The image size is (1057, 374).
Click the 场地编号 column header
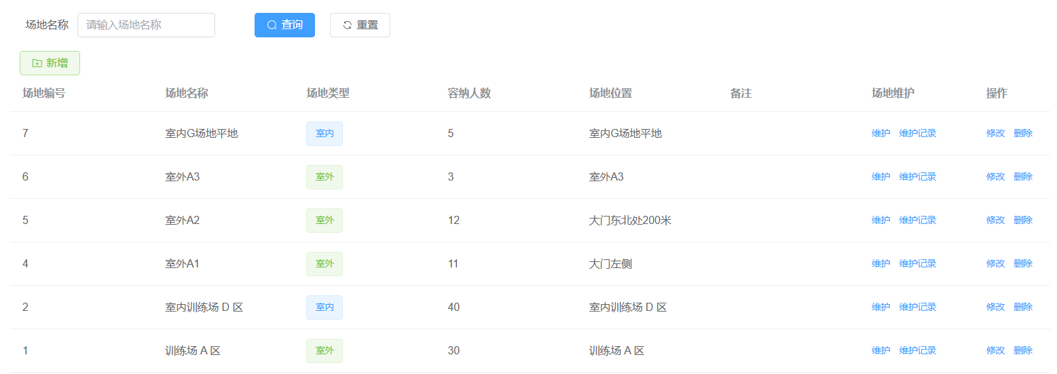click(44, 94)
